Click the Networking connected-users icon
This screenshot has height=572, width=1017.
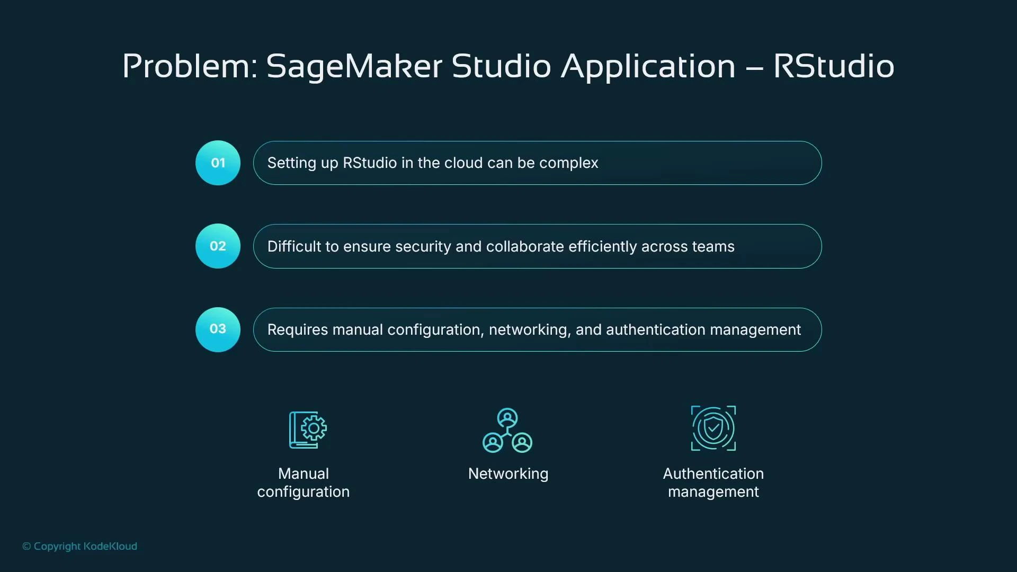coord(507,430)
